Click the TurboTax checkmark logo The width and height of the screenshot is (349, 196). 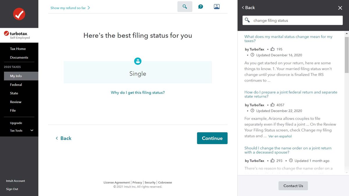point(19,14)
